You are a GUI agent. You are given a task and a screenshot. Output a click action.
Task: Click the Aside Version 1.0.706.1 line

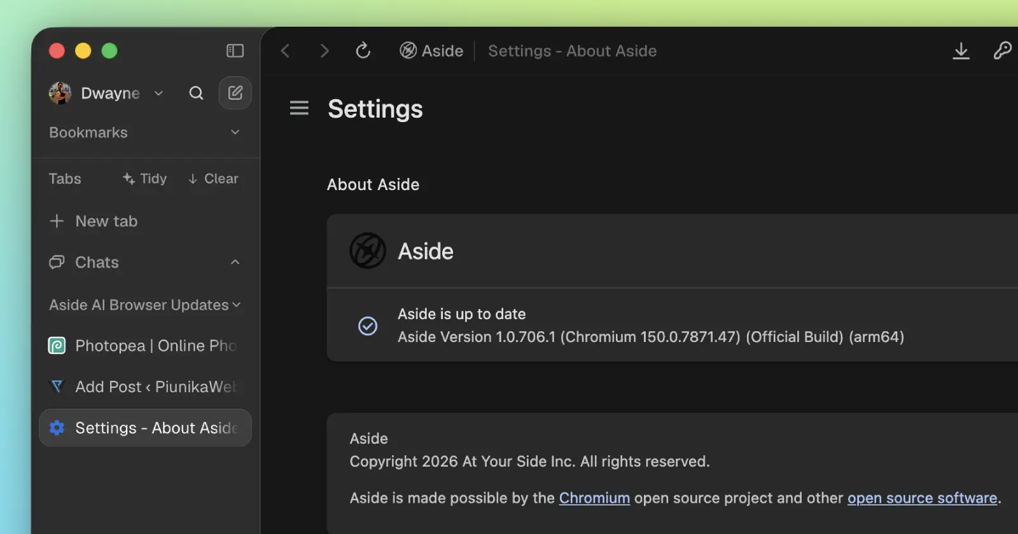coord(651,336)
